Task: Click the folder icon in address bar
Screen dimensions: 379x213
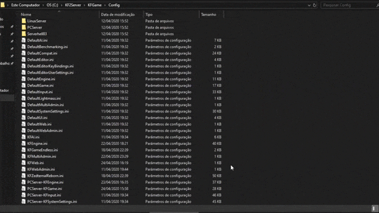Action: tap(2, 5)
